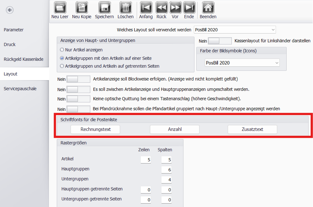Expand the Farbe der Bildsymbole dropdown
The width and height of the screenshot is (313, 207).
coord(242,63)
